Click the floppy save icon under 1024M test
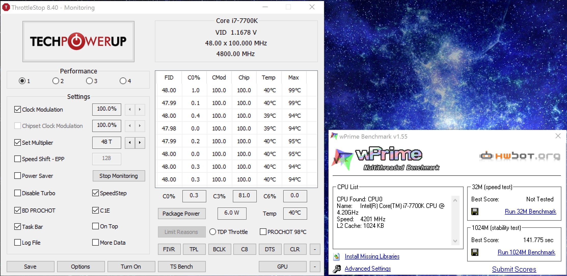 click(475, 252)
